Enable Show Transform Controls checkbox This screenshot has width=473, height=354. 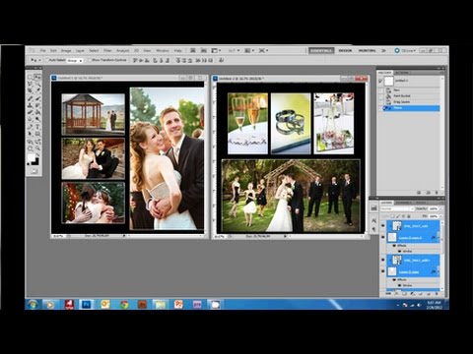pos(90,60)
